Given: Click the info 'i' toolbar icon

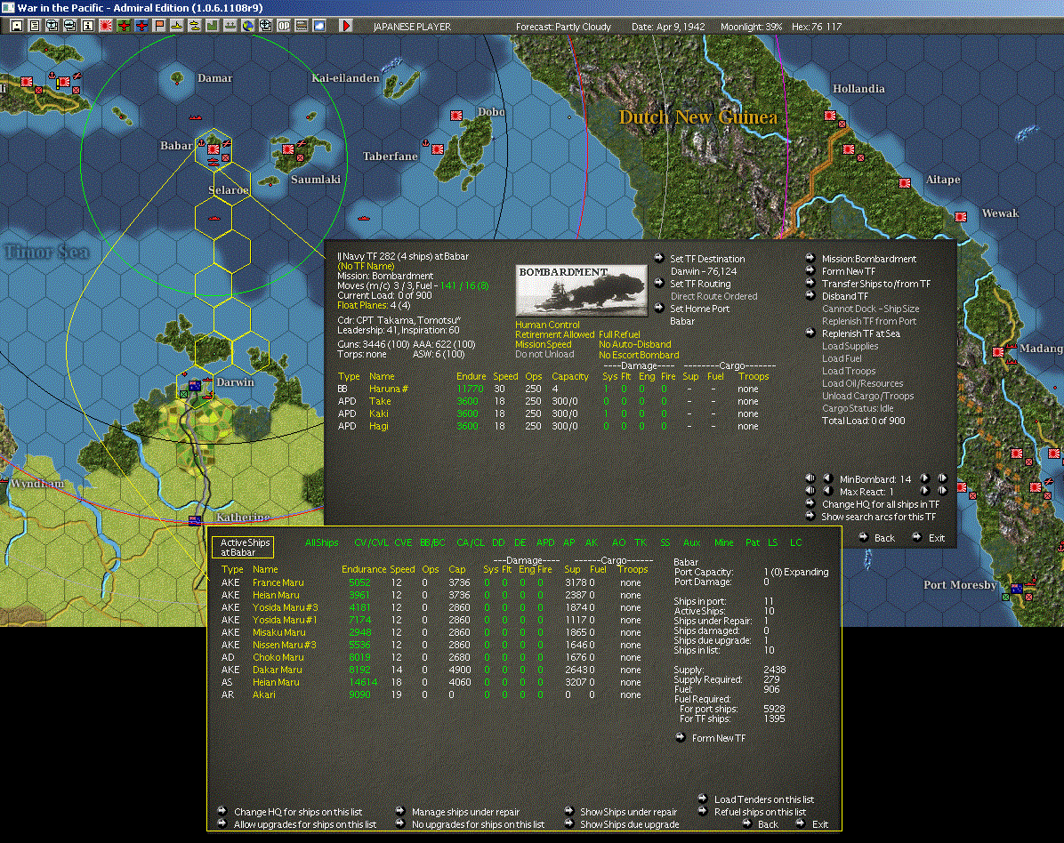Looking at the screenshot, I should (87, 26).
